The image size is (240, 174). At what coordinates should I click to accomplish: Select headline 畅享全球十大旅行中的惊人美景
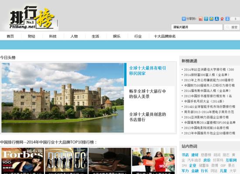(147, 94)
